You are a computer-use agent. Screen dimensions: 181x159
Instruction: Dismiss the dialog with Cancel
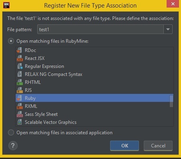click(x=158, y=146)
